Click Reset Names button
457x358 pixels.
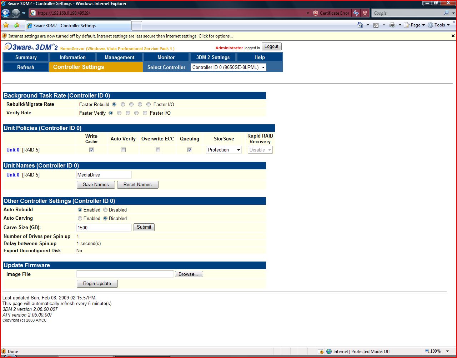[137, 184]
